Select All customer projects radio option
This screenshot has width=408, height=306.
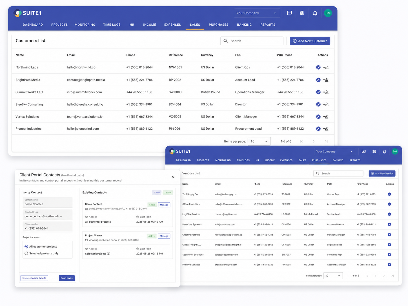pyautogui.click(x=26, y=247)
